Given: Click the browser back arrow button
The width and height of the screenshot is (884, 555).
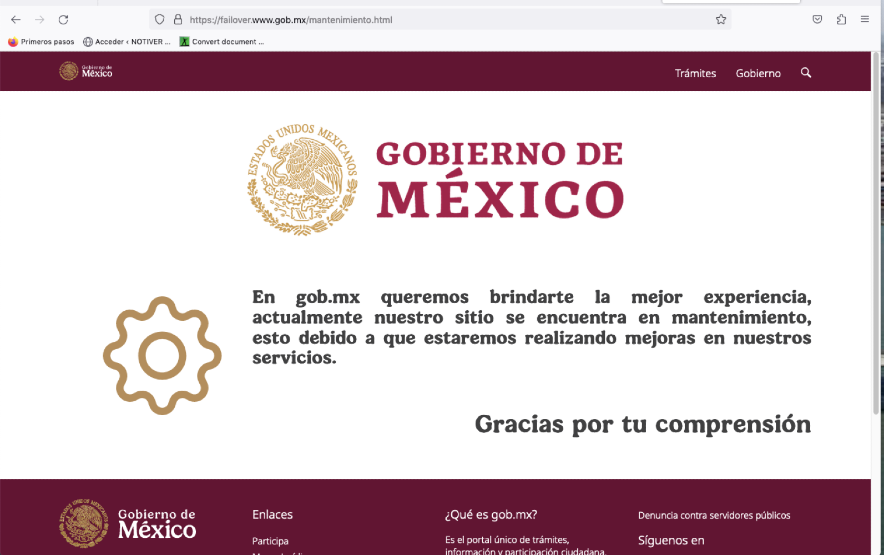Looking at the screenshot, I should tap(16, 20).
